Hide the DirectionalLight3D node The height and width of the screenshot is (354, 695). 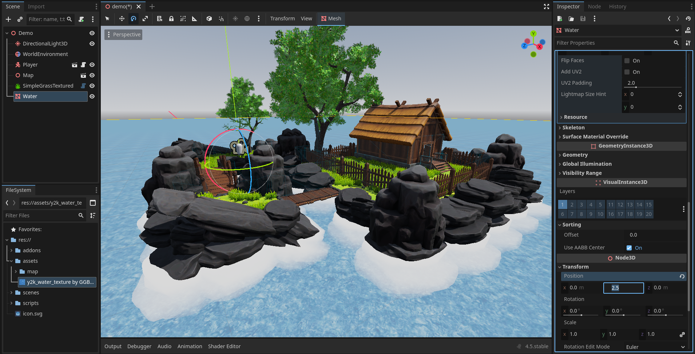(92, 44)
